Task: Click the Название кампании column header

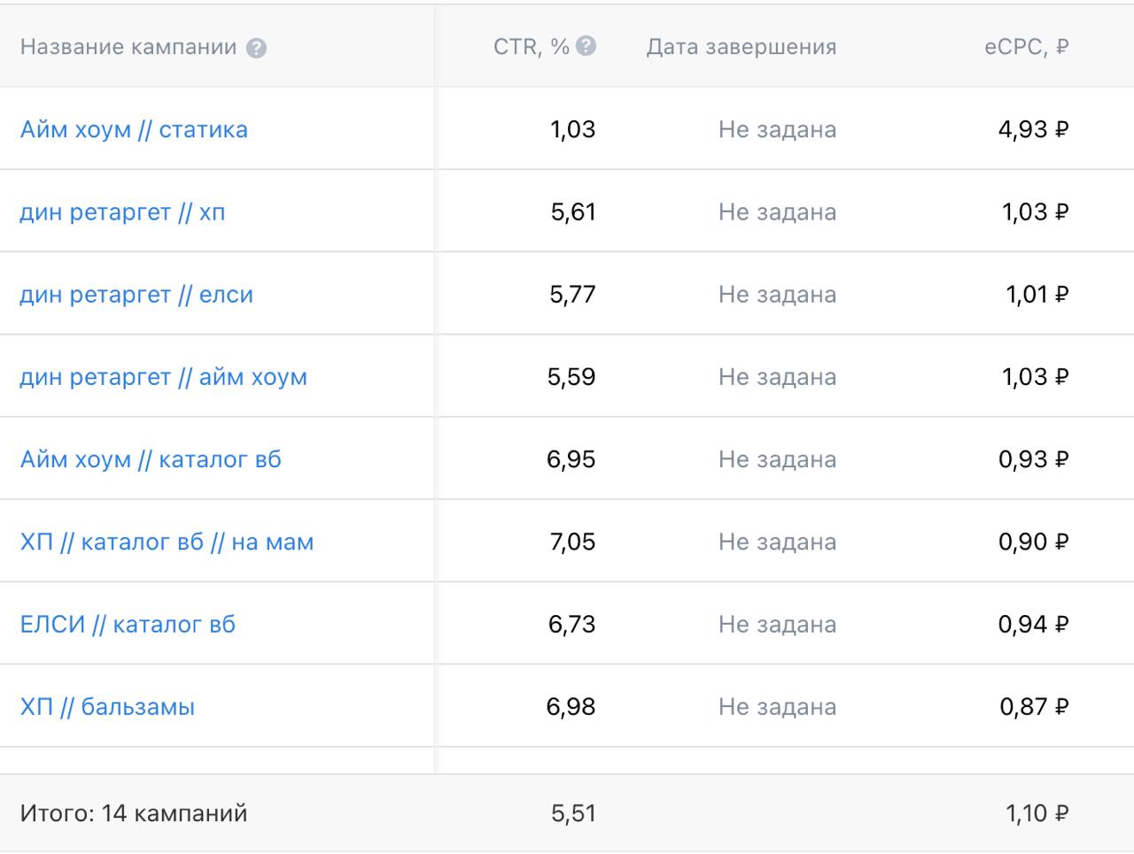Action: click(128, 47)
